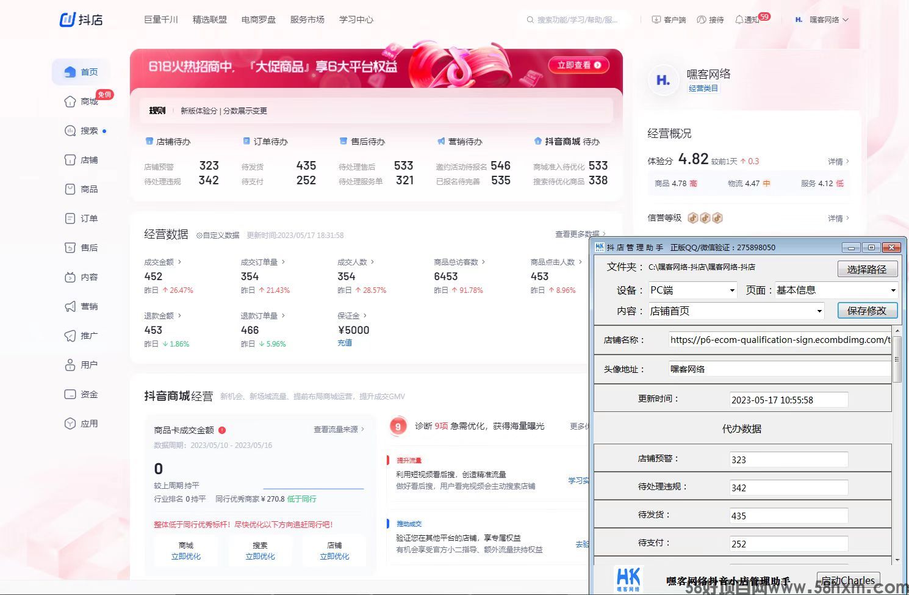
Task: Click the 待处理违规 field showing 342
Action: [789, 488]
